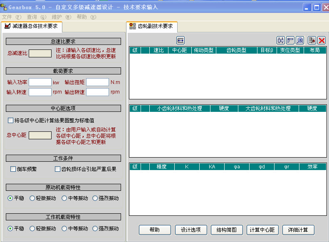The image size is (329, 242).
Task: Tick the 齿轮损坏会引起严重后果 checkbox
Action: pyautogui.click(x=57, y=169)
